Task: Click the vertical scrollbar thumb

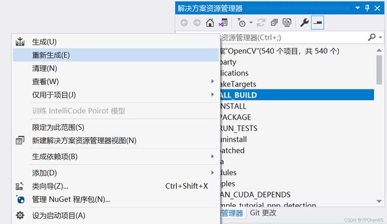Action: pyautogui.click(x=379, y=69)
